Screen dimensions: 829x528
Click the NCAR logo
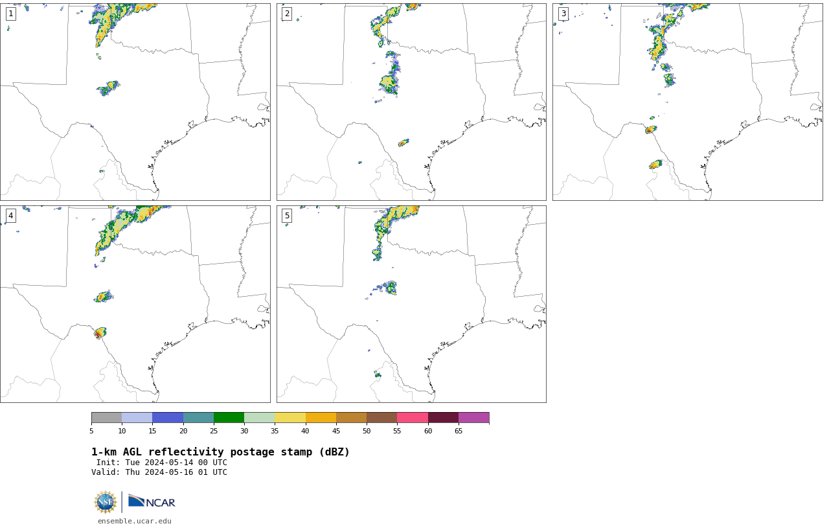point(152,502)
